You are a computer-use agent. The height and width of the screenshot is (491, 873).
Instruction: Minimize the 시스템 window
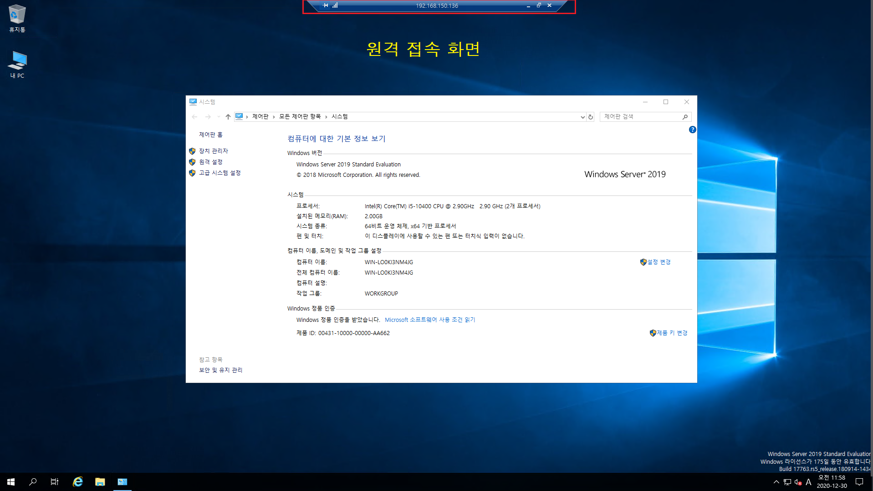click(645, 102)
